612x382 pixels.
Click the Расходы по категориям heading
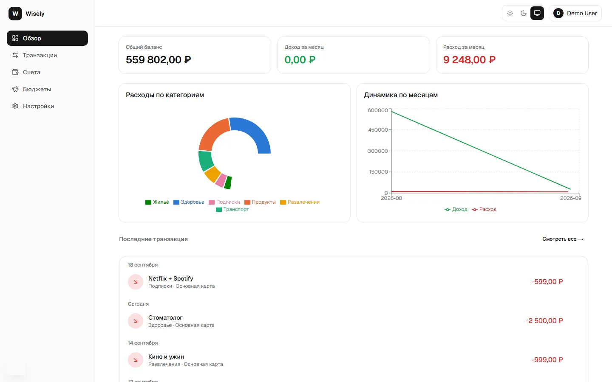(165, 95)
